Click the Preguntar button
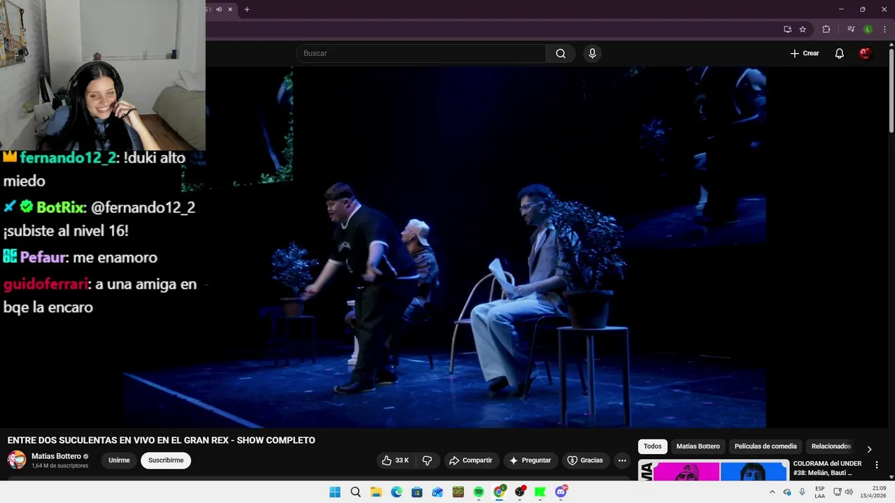Viewport: 895px width, 503px height. pos(530,460)
